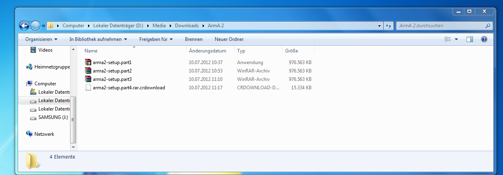Select Downloads in the address breadcrumb

pyautogui.click(x=187, y=26)
